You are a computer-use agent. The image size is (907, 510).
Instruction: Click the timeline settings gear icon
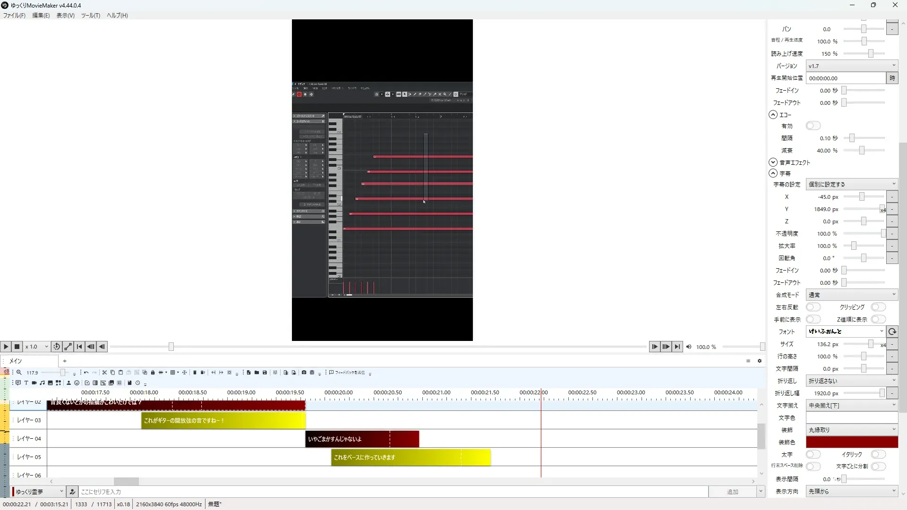[x=760, y=361]
